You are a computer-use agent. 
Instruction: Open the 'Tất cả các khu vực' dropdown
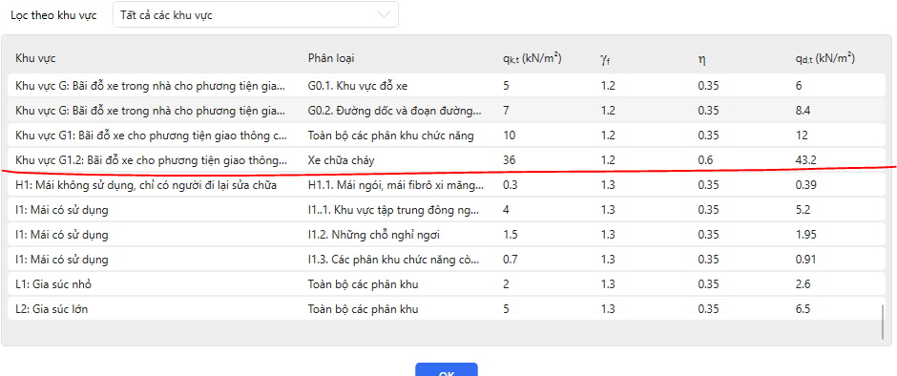256,15
